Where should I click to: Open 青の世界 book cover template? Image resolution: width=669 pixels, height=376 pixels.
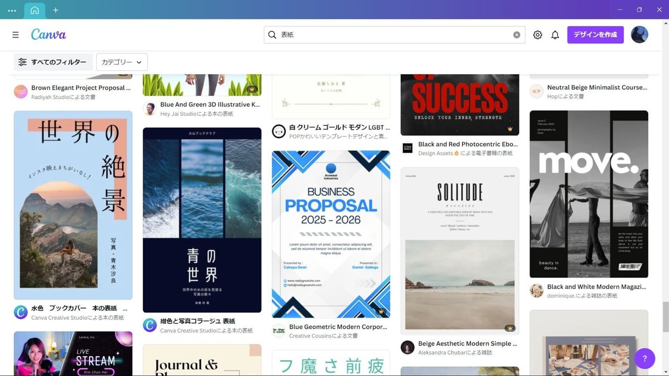(x=202, y=220)
